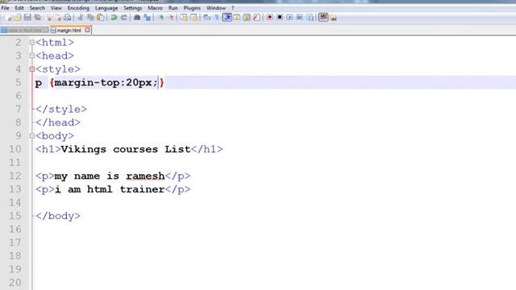Viewport: 516px width, 290px height.
Task: Toggle word wrap in the toolbar
Action: click(x=207, y=18)
